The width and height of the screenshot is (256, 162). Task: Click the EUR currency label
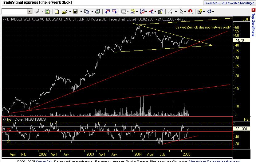(x=246, y=19)
